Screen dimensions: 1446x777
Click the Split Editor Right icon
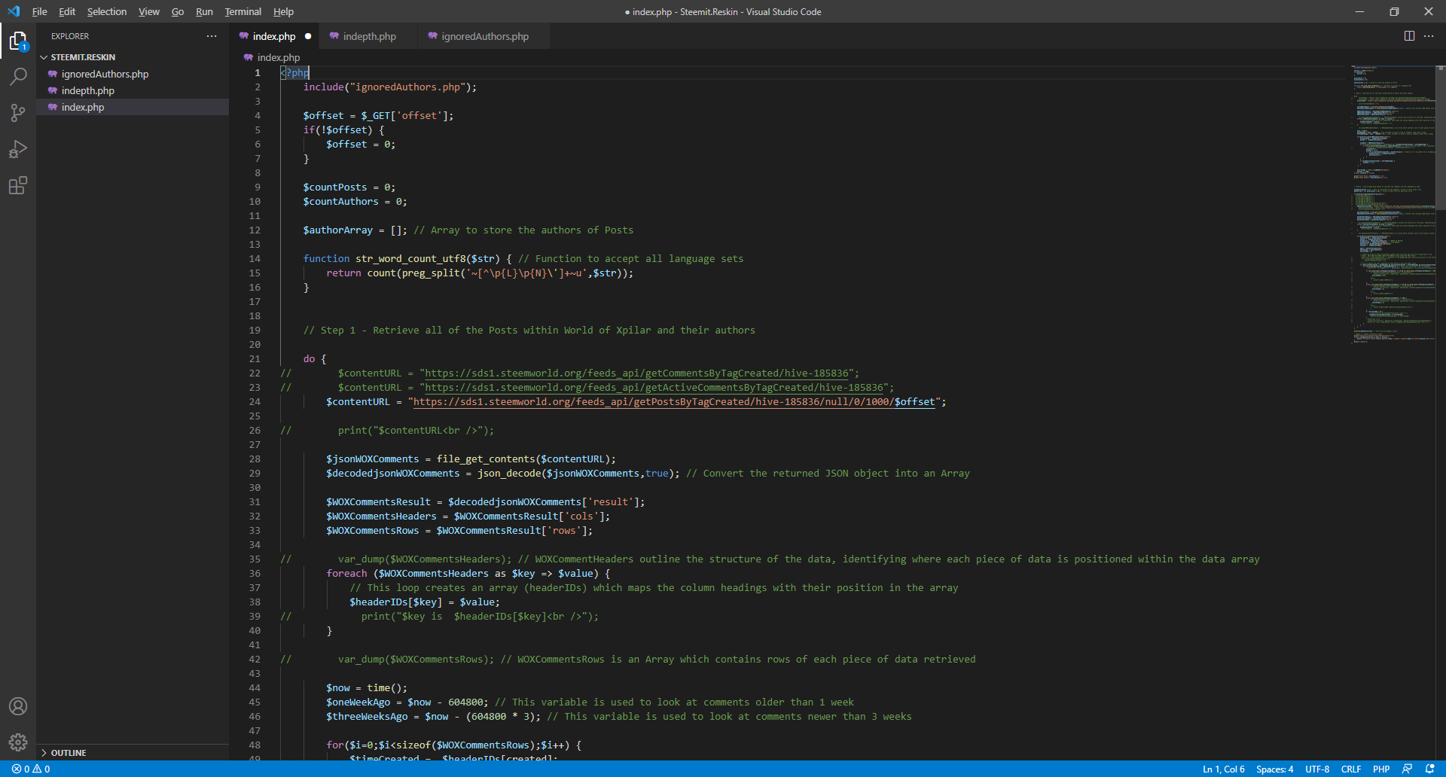click(1409, 36)
